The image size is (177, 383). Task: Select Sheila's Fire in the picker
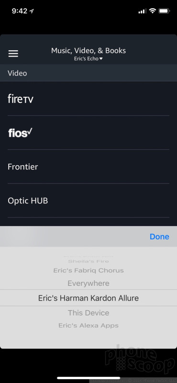[88, 261]
